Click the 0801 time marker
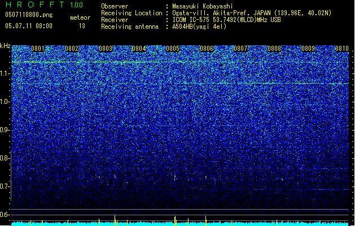This screenshot has height=226, width=355. [38, 49]
